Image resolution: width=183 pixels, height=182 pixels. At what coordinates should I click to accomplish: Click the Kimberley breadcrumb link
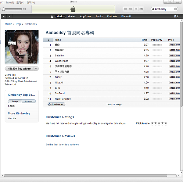[31, 24]
